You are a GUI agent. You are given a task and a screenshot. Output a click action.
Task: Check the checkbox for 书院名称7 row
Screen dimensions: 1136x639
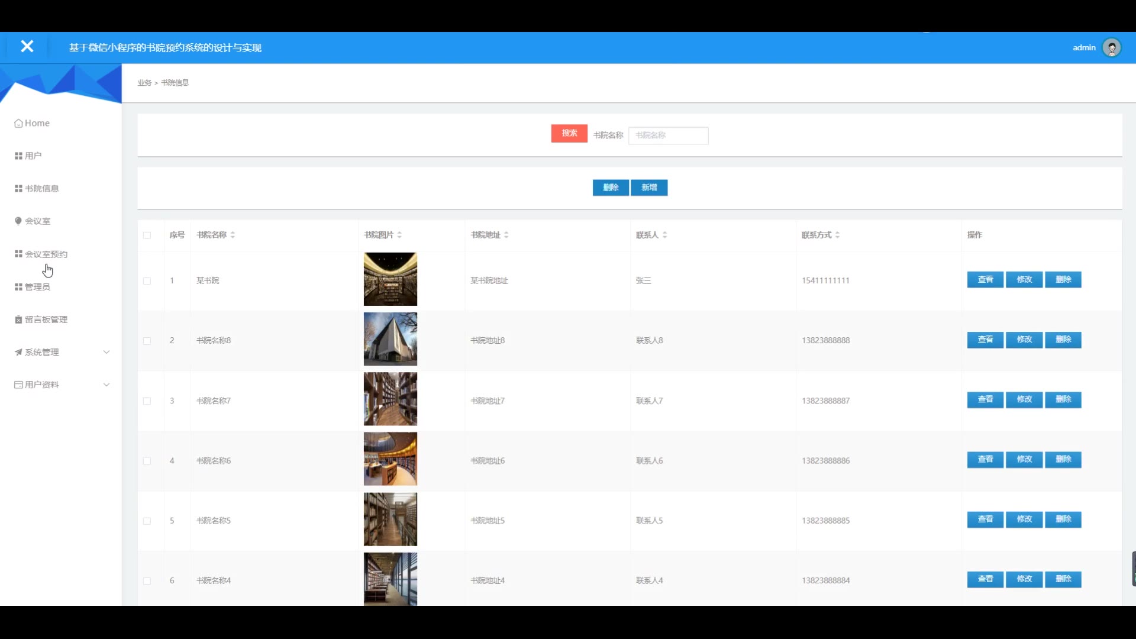pyautogui.click(x=147, y=401)
